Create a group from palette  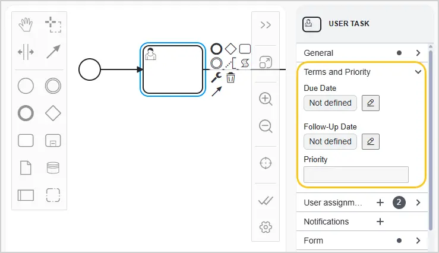pos(53,195)
